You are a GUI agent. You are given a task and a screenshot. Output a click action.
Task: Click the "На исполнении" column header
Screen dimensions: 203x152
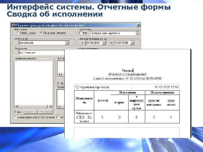point(162,93)
